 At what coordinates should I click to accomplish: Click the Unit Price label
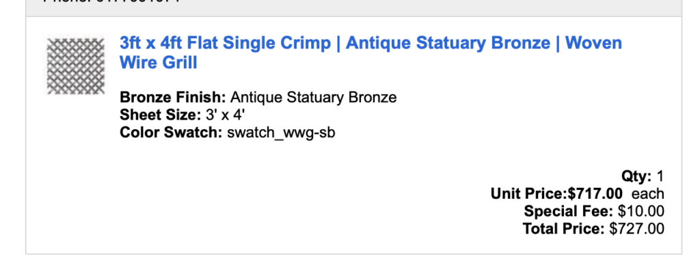(529, 194)
